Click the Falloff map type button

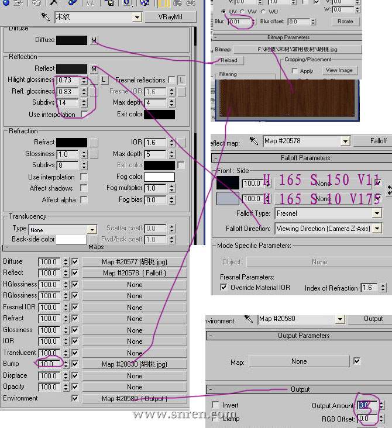(x=373, y=141)
